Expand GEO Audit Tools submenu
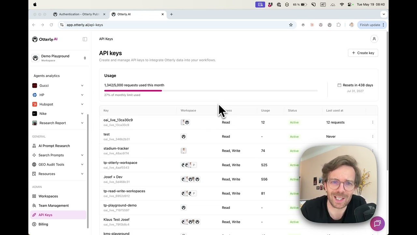 pyautogui.click(x=82, y=164)
